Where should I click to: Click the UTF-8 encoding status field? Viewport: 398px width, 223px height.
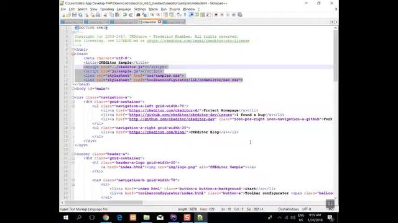coord(307,209)
